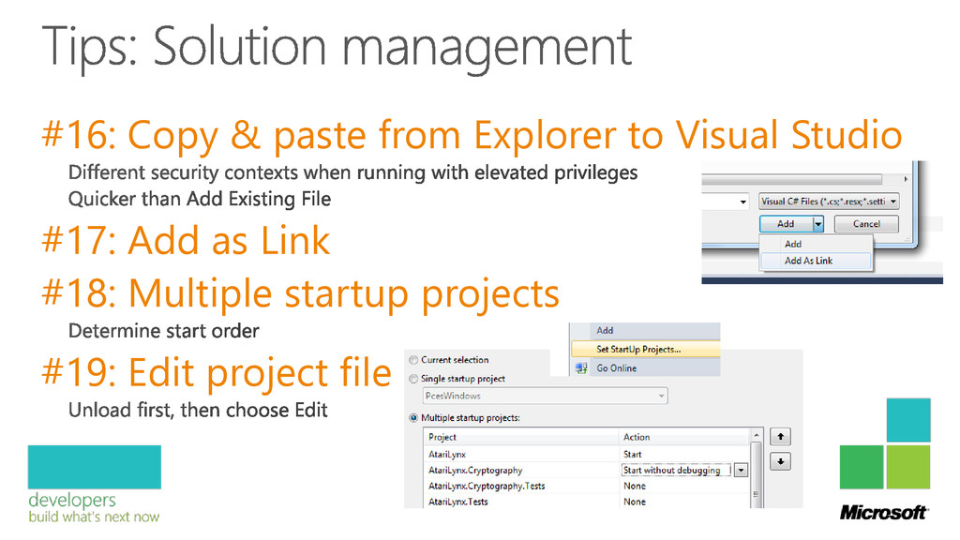Screen dimensions: 960x540
Task: Open the PcesWindows project dropdown
Action: click(545, 397)
